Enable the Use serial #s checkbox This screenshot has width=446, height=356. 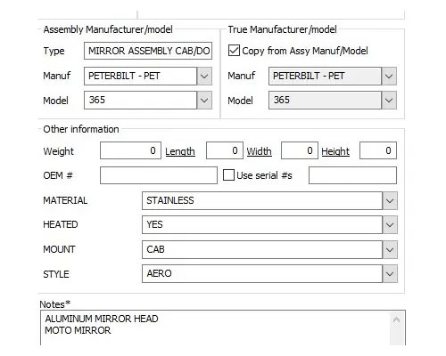point(228,175)
